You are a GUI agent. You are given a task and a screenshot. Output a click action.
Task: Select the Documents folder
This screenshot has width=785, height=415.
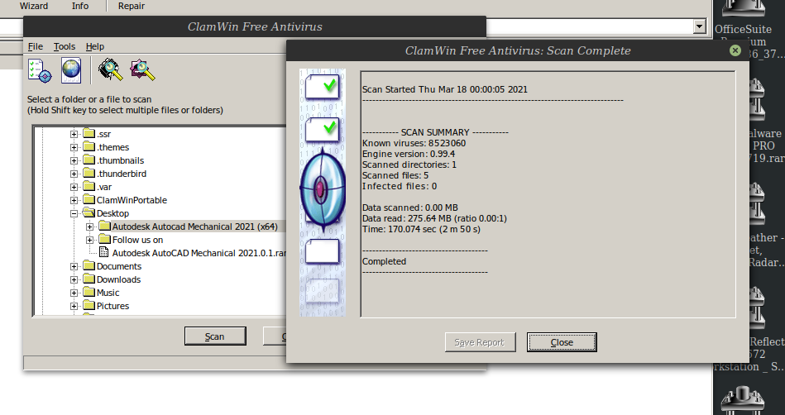118,266
